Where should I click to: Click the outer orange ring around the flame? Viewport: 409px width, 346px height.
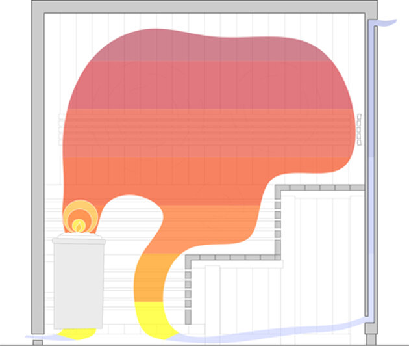tap(81, 217)
